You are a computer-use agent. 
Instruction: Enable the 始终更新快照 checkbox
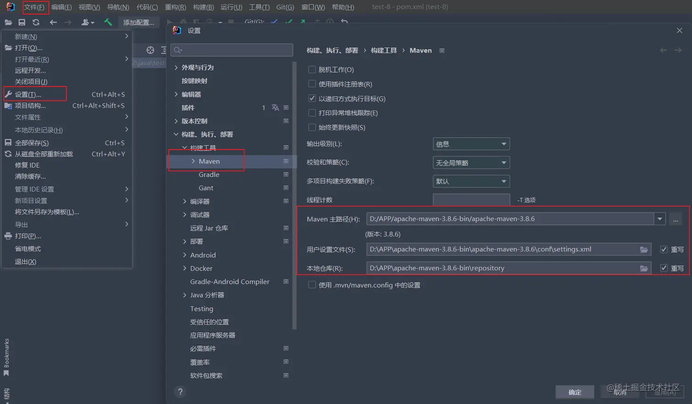click(312, 127)
